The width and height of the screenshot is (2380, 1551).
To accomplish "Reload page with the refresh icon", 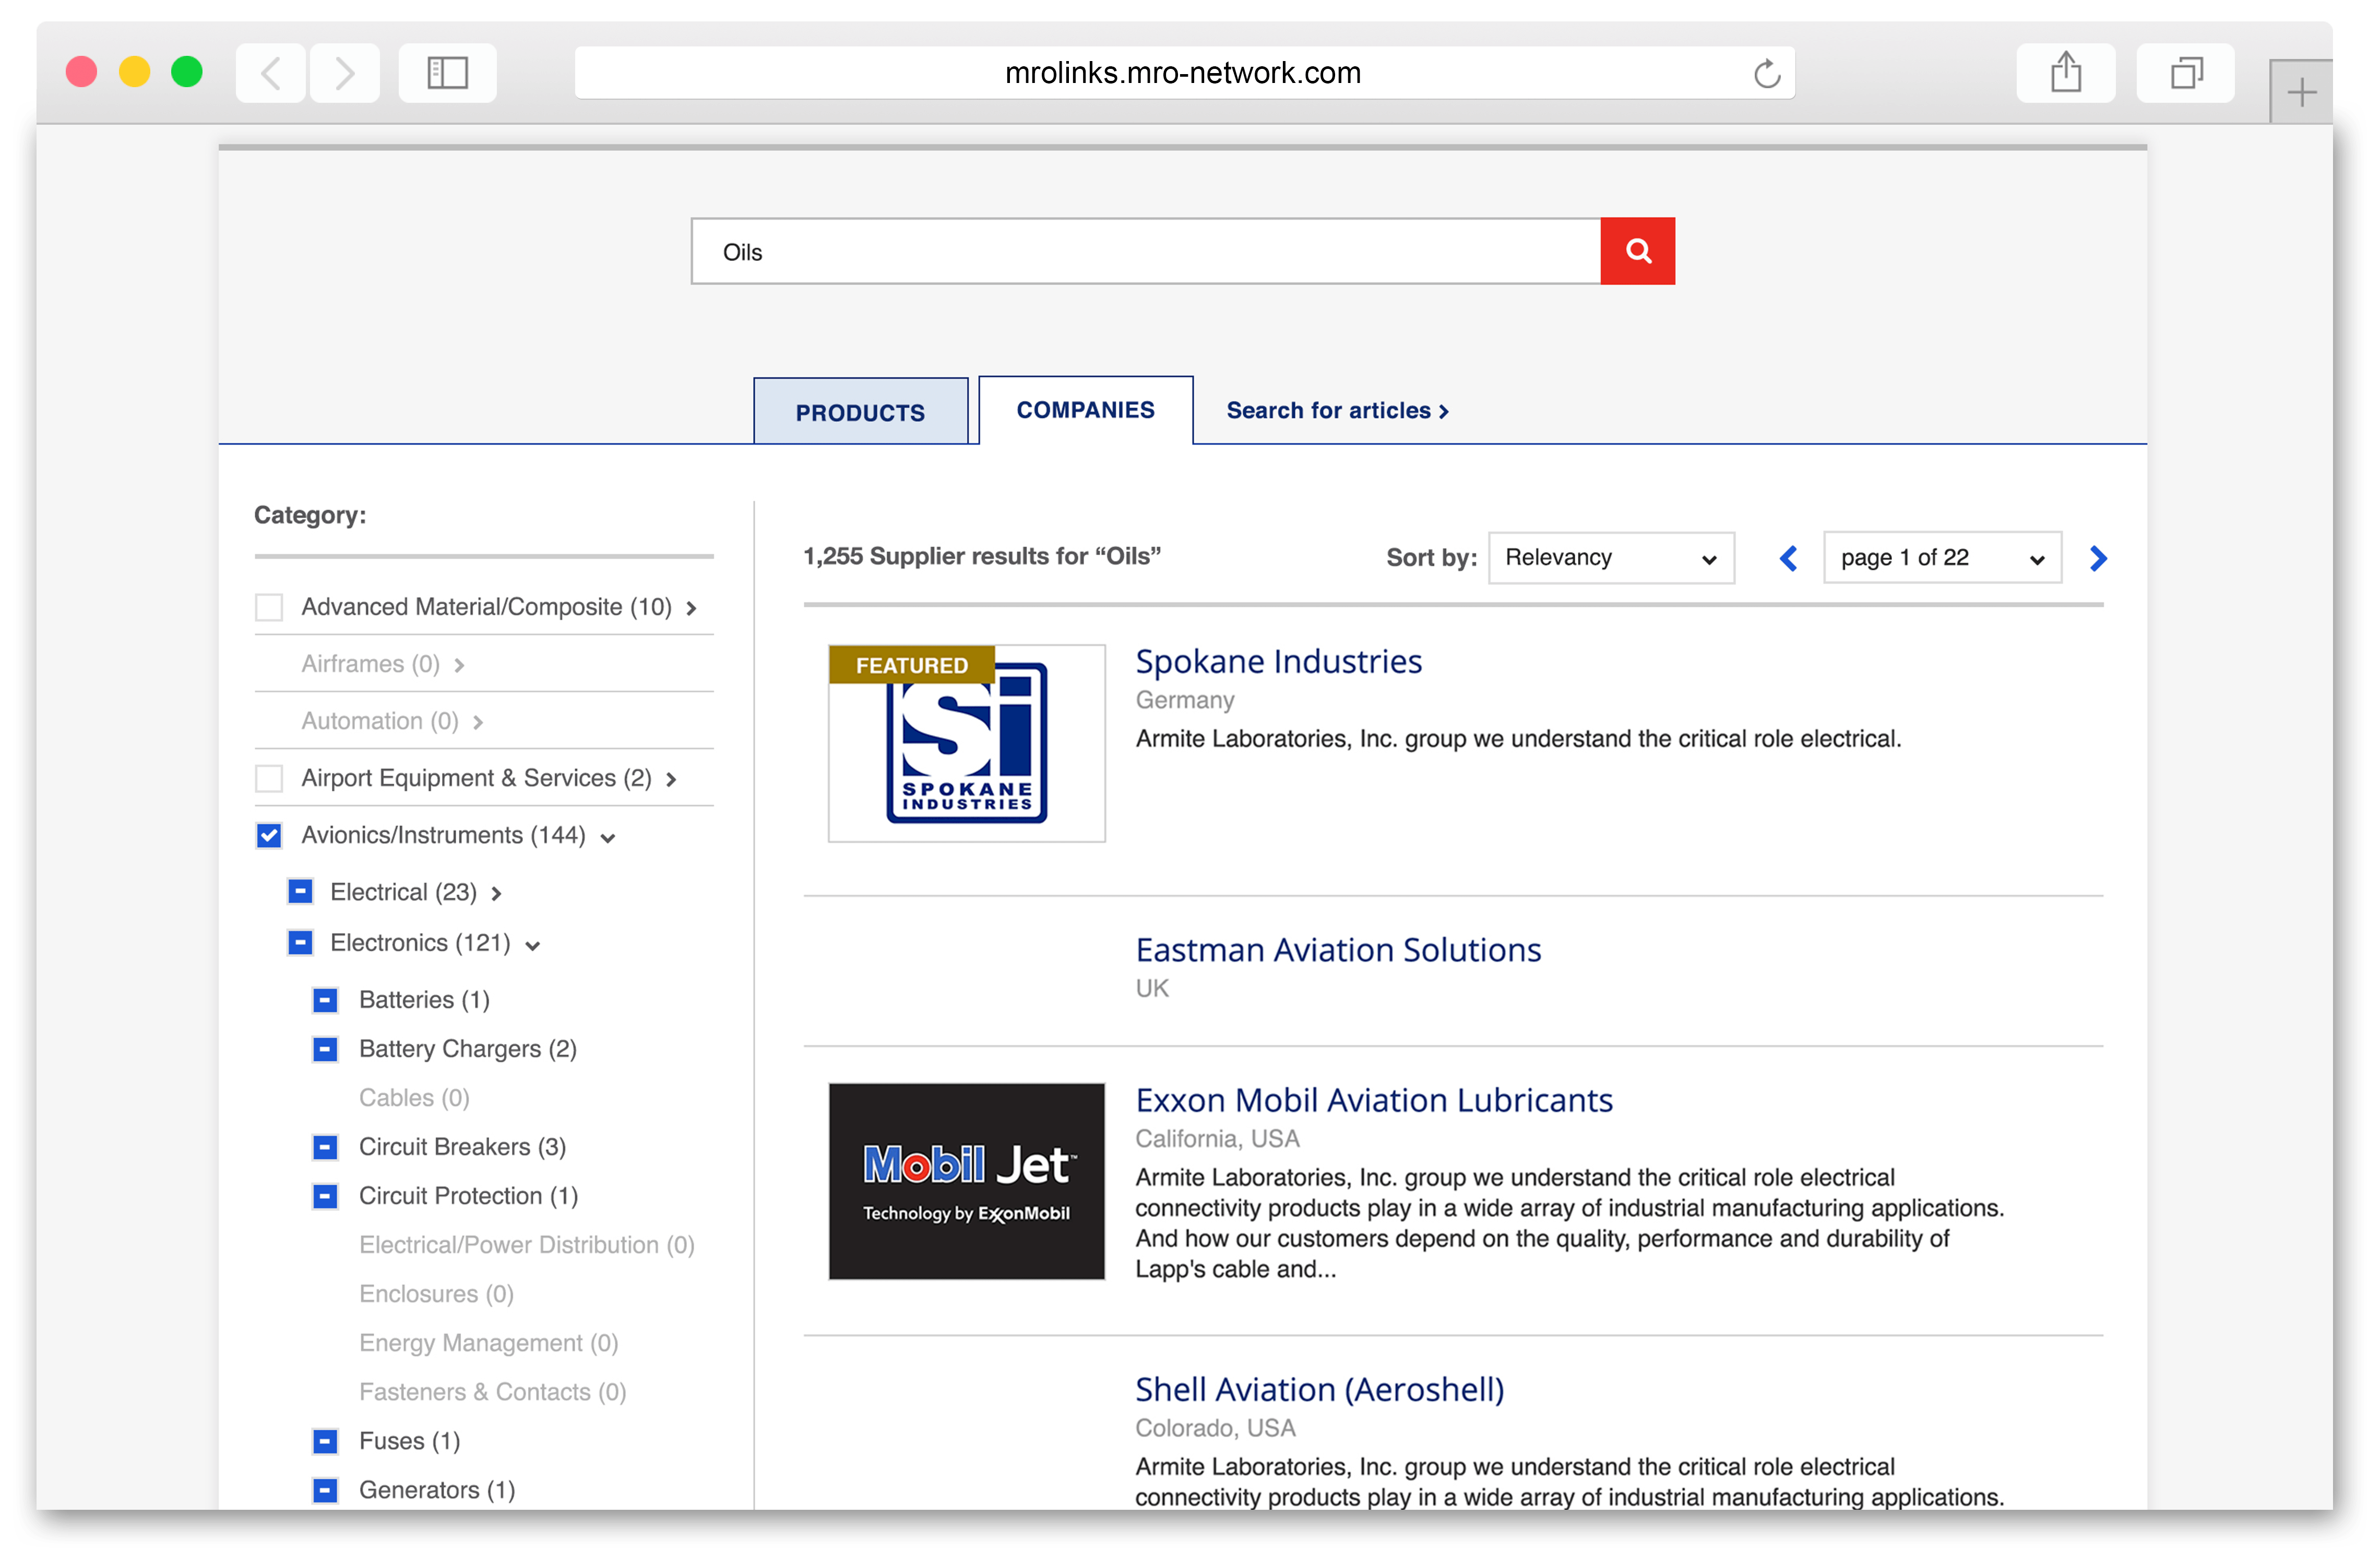I will [x=1767, y=73].
